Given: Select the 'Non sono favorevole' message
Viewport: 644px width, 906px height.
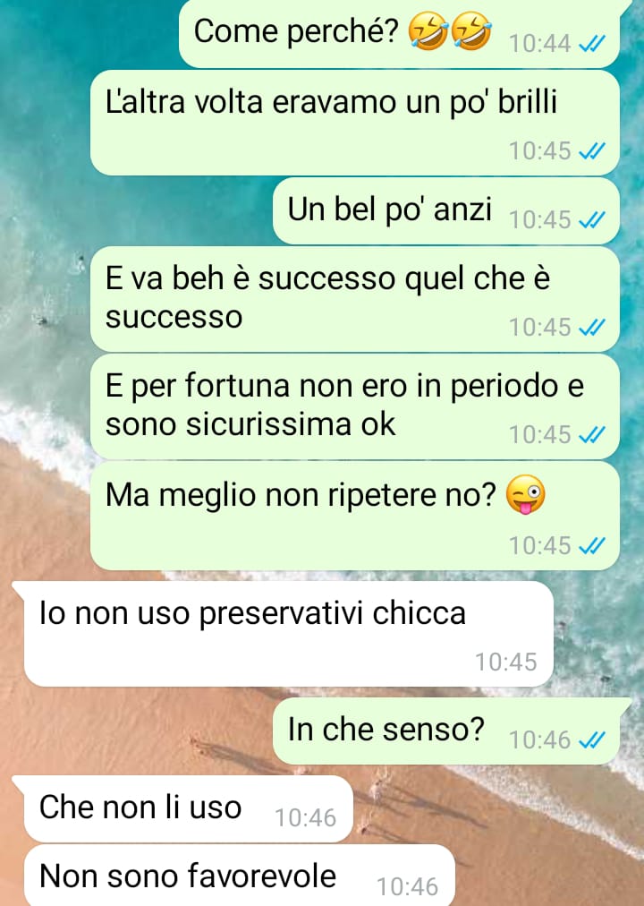Looking at the screenshot, I should click(240, 876).
